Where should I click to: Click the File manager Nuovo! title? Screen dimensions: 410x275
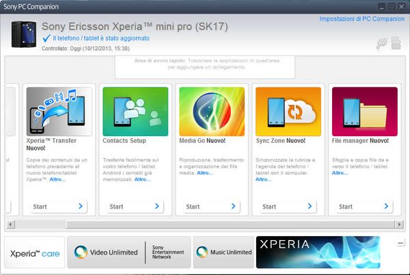(x=360, y=141)
